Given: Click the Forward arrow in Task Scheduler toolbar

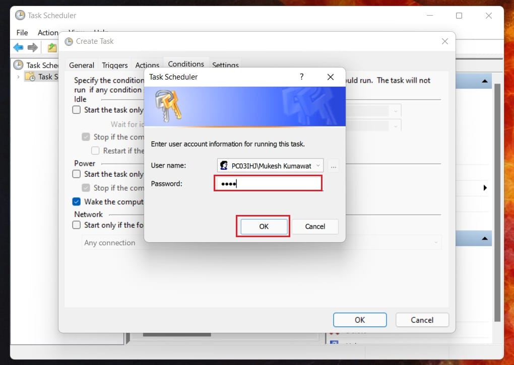Looking at the screenshot, I should tap(33, 48).
